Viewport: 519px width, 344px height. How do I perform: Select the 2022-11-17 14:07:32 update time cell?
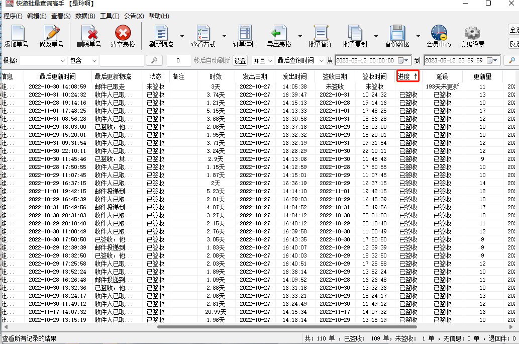click(x=58, y=312)
